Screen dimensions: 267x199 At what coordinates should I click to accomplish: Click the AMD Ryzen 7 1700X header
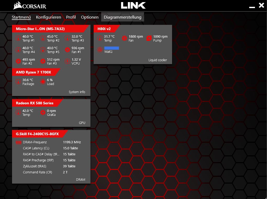coord(36,72)
